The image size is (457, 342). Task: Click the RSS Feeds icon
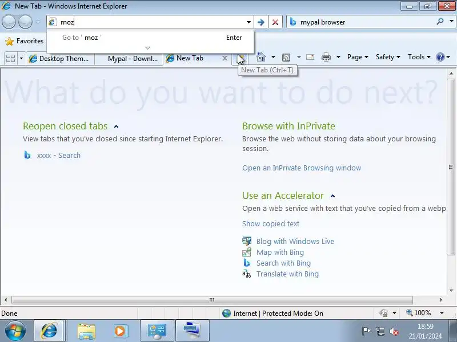point(286,58)
